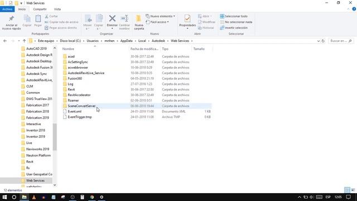Expand address bar history dropdown
The height and width of the screenshot is (201, 357).
(319, 41)
